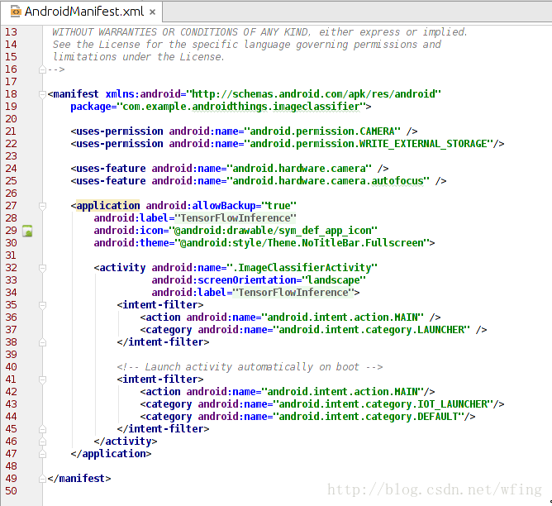Click android.intent.category.DEFAULT value
552x506 pixels.
pyautogui.click(x=369, y=417)
